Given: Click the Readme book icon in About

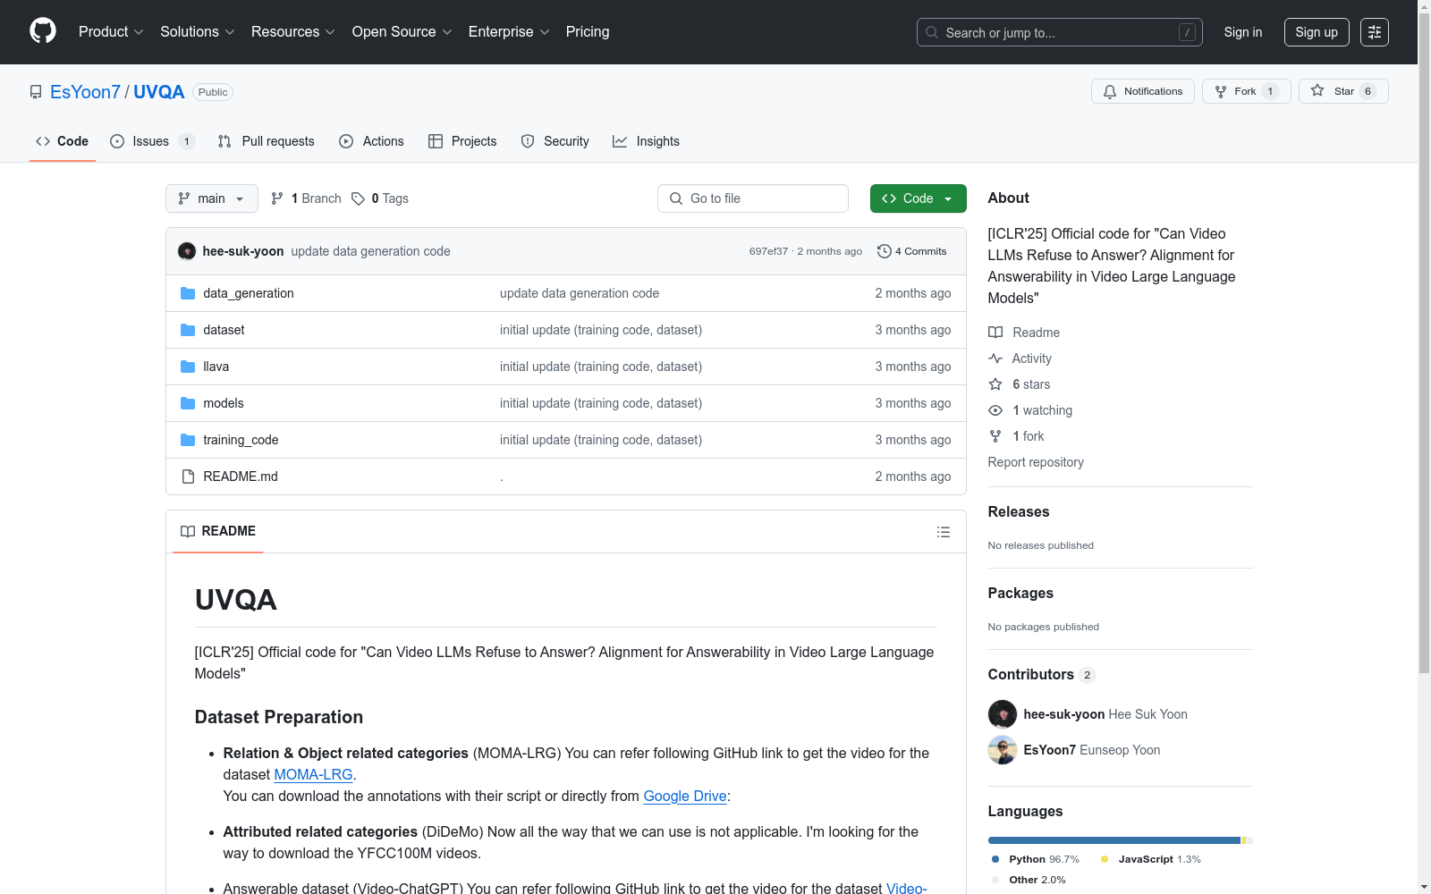Looking at the screenshot, I should tap(995, 333).
